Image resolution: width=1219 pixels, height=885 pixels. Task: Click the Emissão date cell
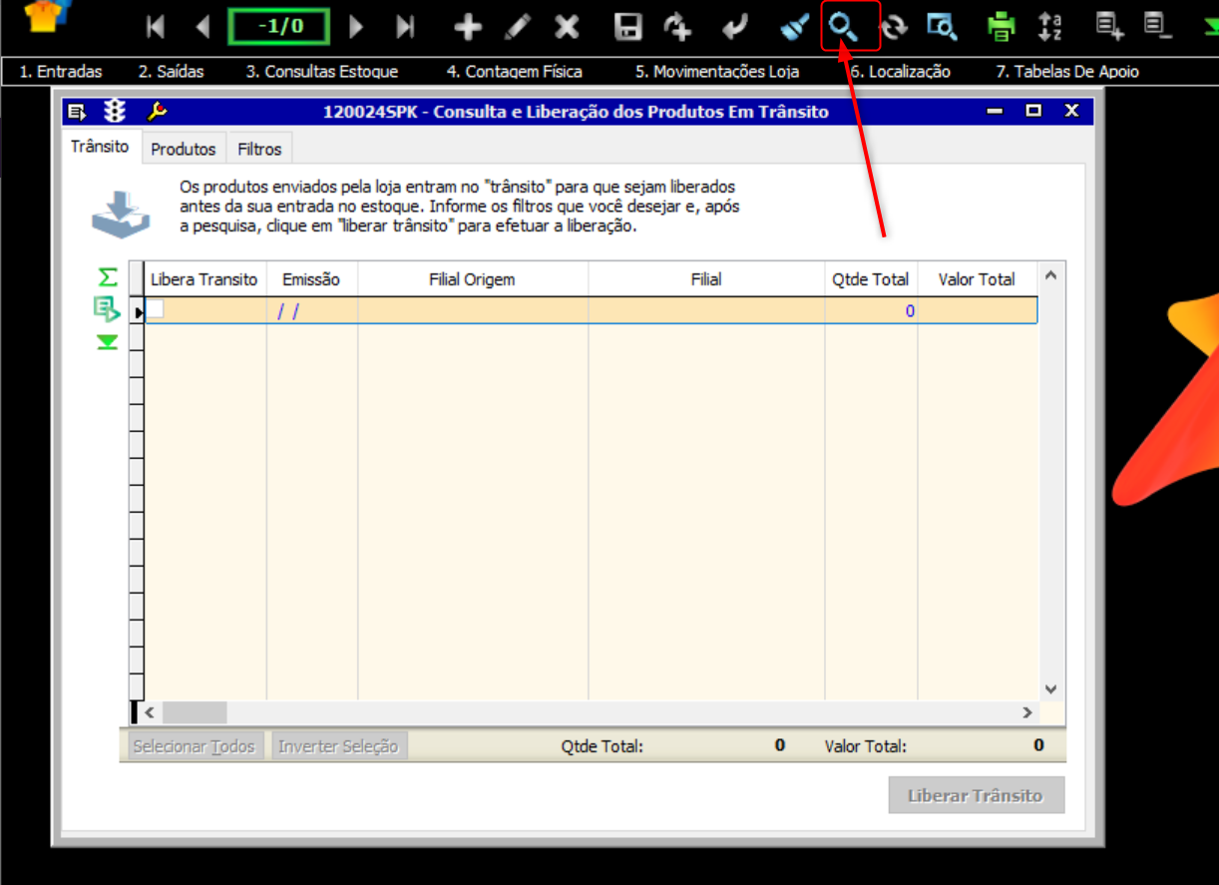pos(311,310)
